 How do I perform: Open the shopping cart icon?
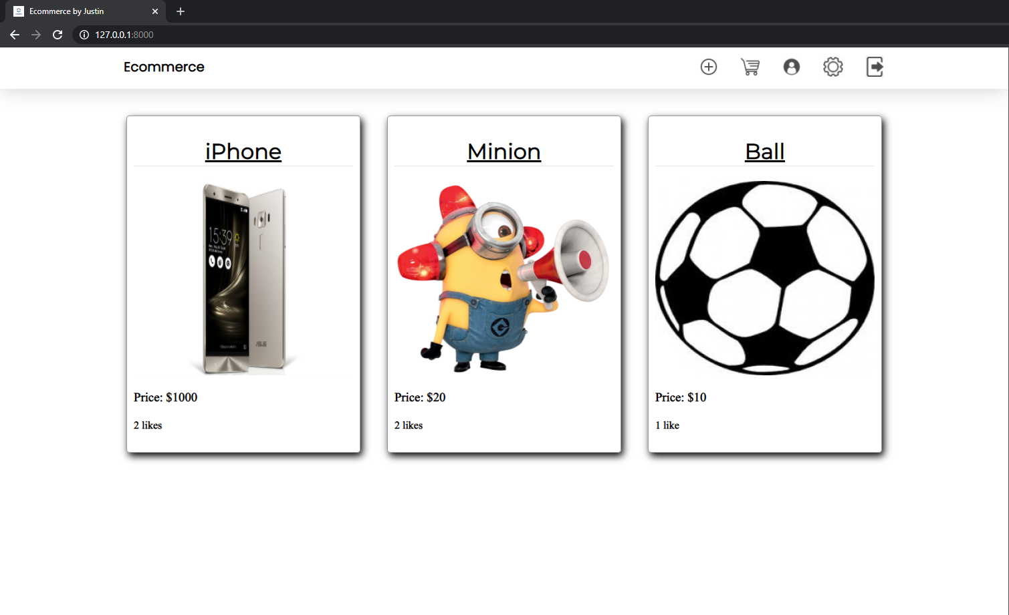(750, 67)
